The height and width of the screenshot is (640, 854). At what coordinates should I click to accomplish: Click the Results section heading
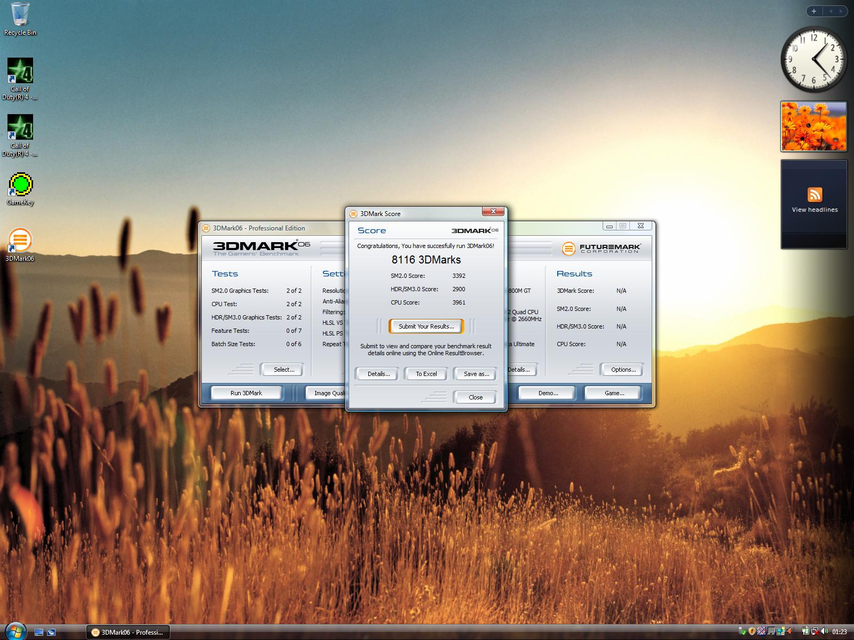tap(574, 274)
